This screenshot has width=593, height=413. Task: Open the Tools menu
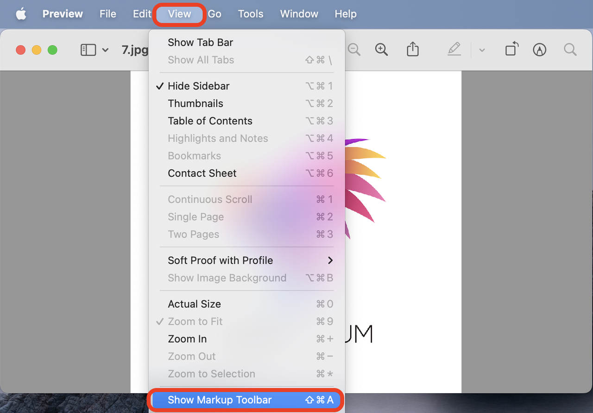click(251, 14)
